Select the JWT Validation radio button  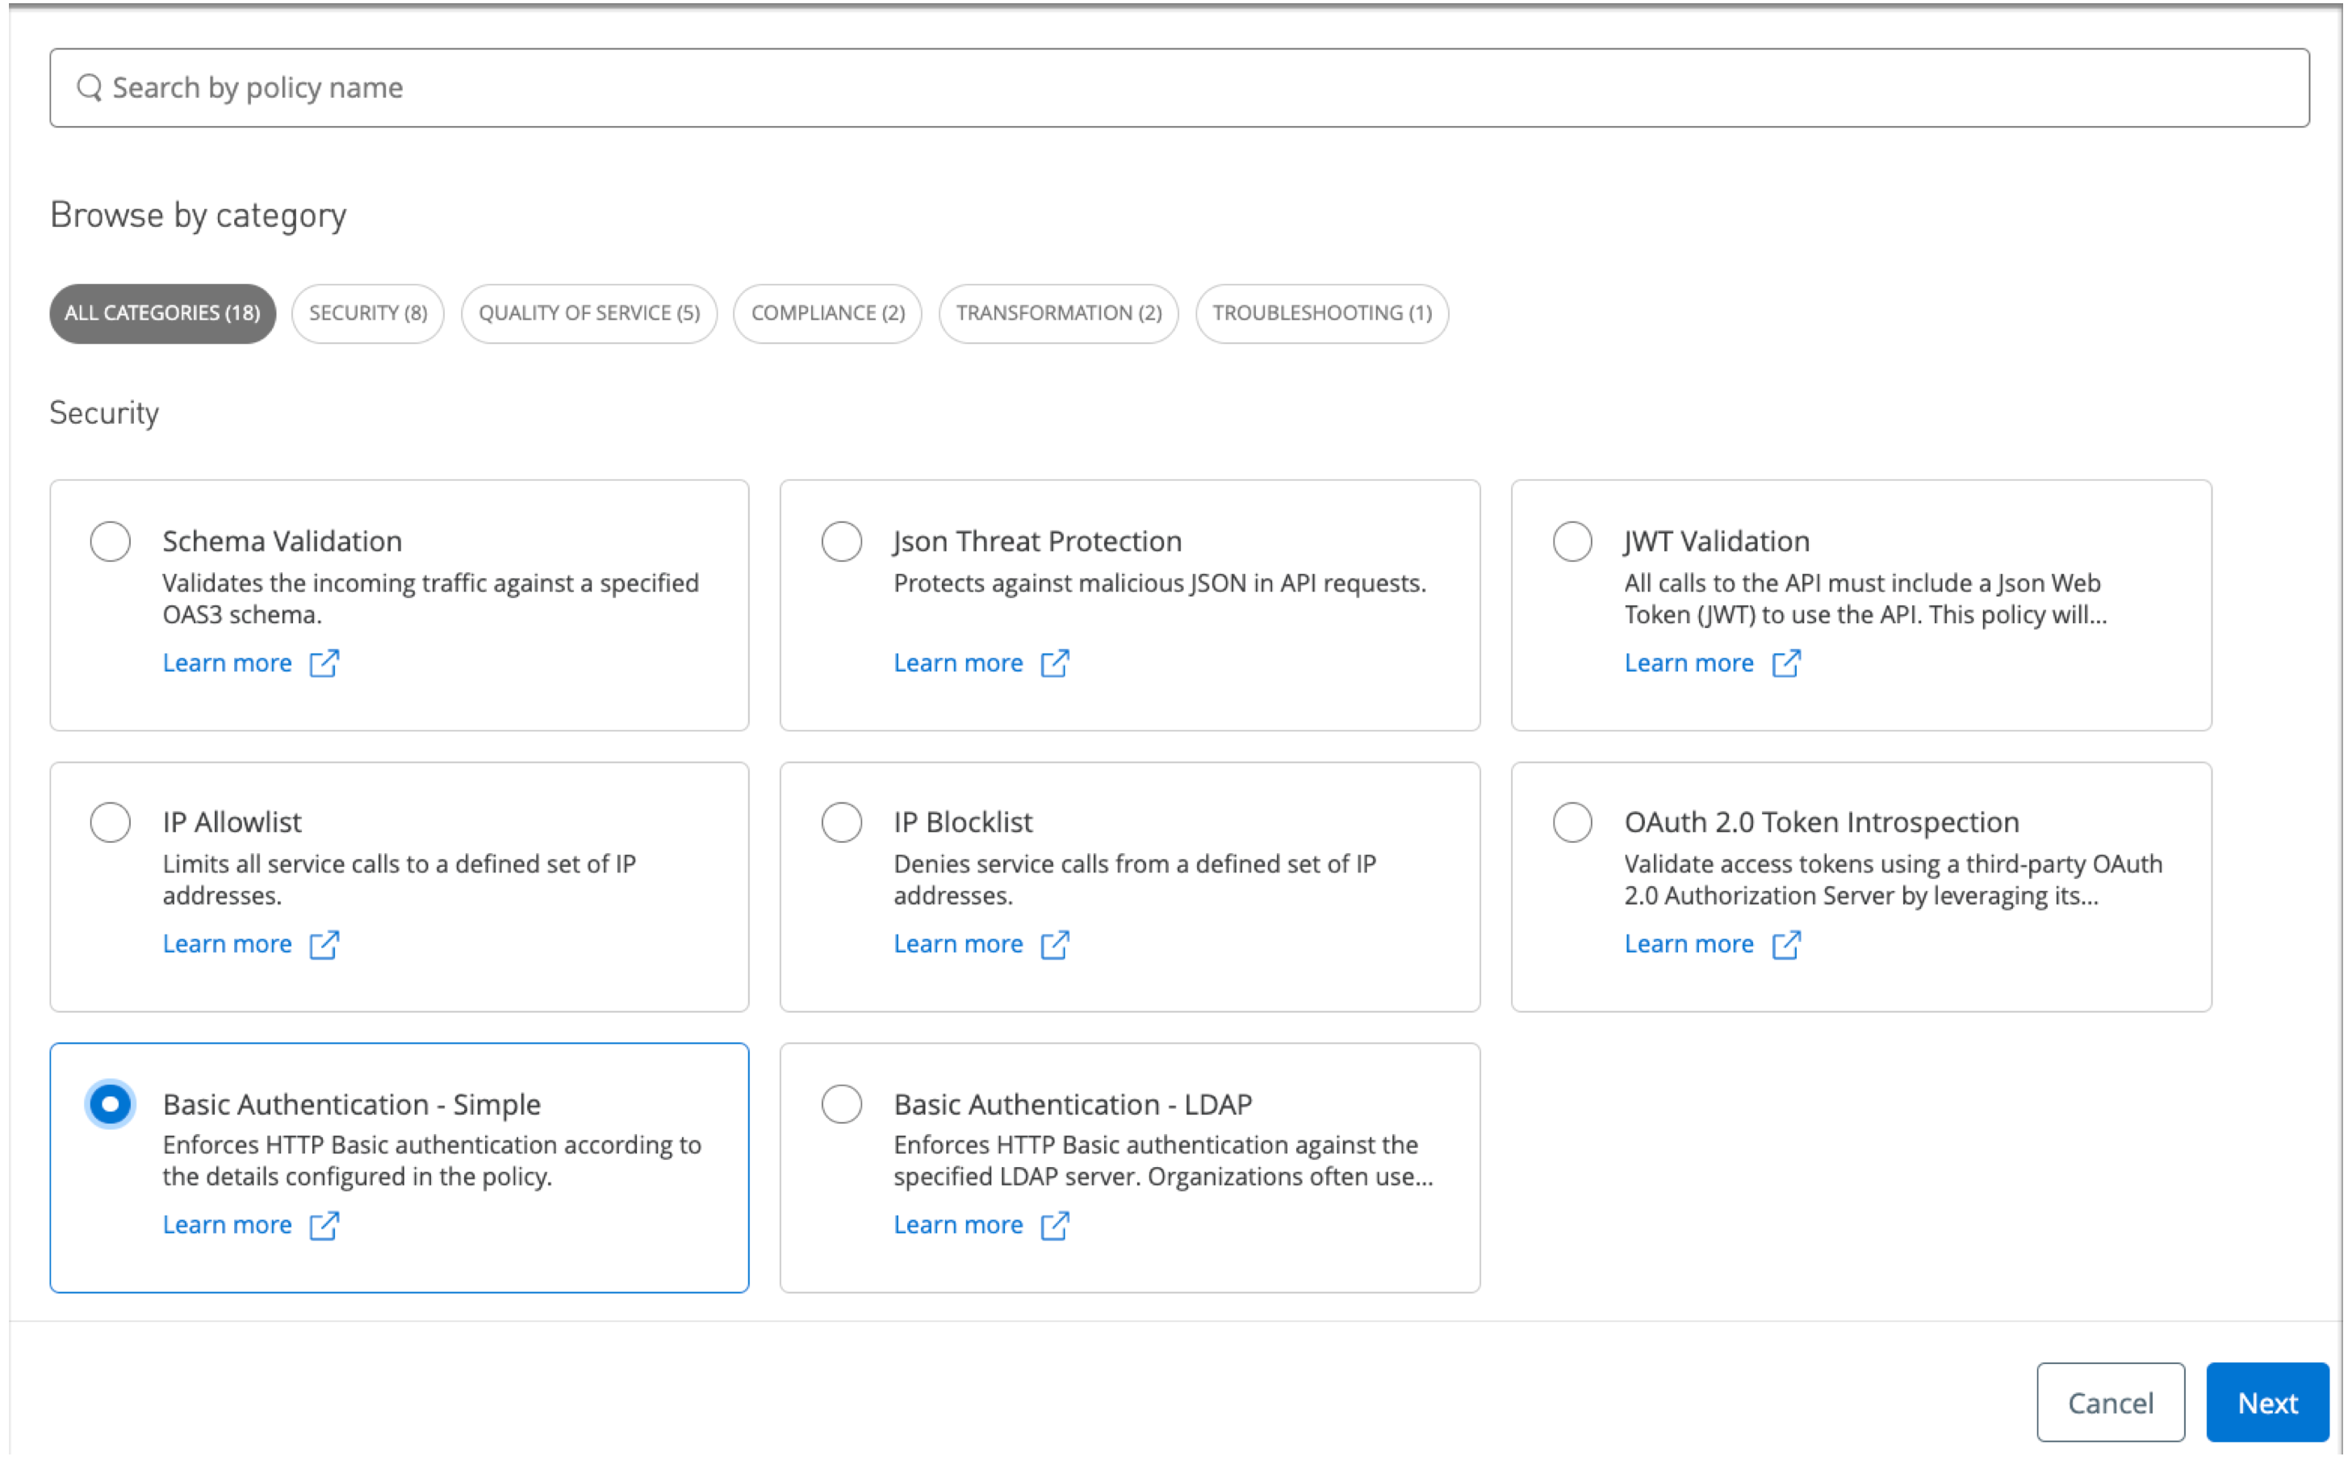1570,538
